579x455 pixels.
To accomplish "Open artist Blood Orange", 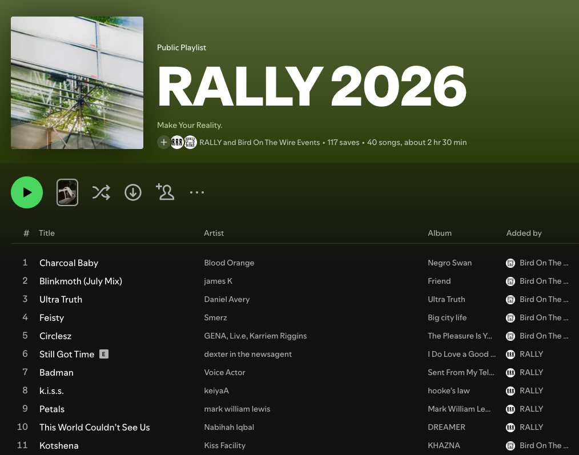I will (230, 263).
